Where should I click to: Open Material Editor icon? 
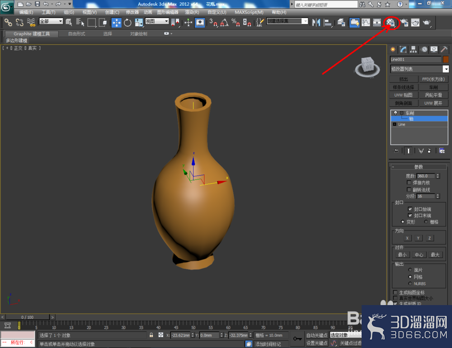pyautogui.click(x=391, y=23)
